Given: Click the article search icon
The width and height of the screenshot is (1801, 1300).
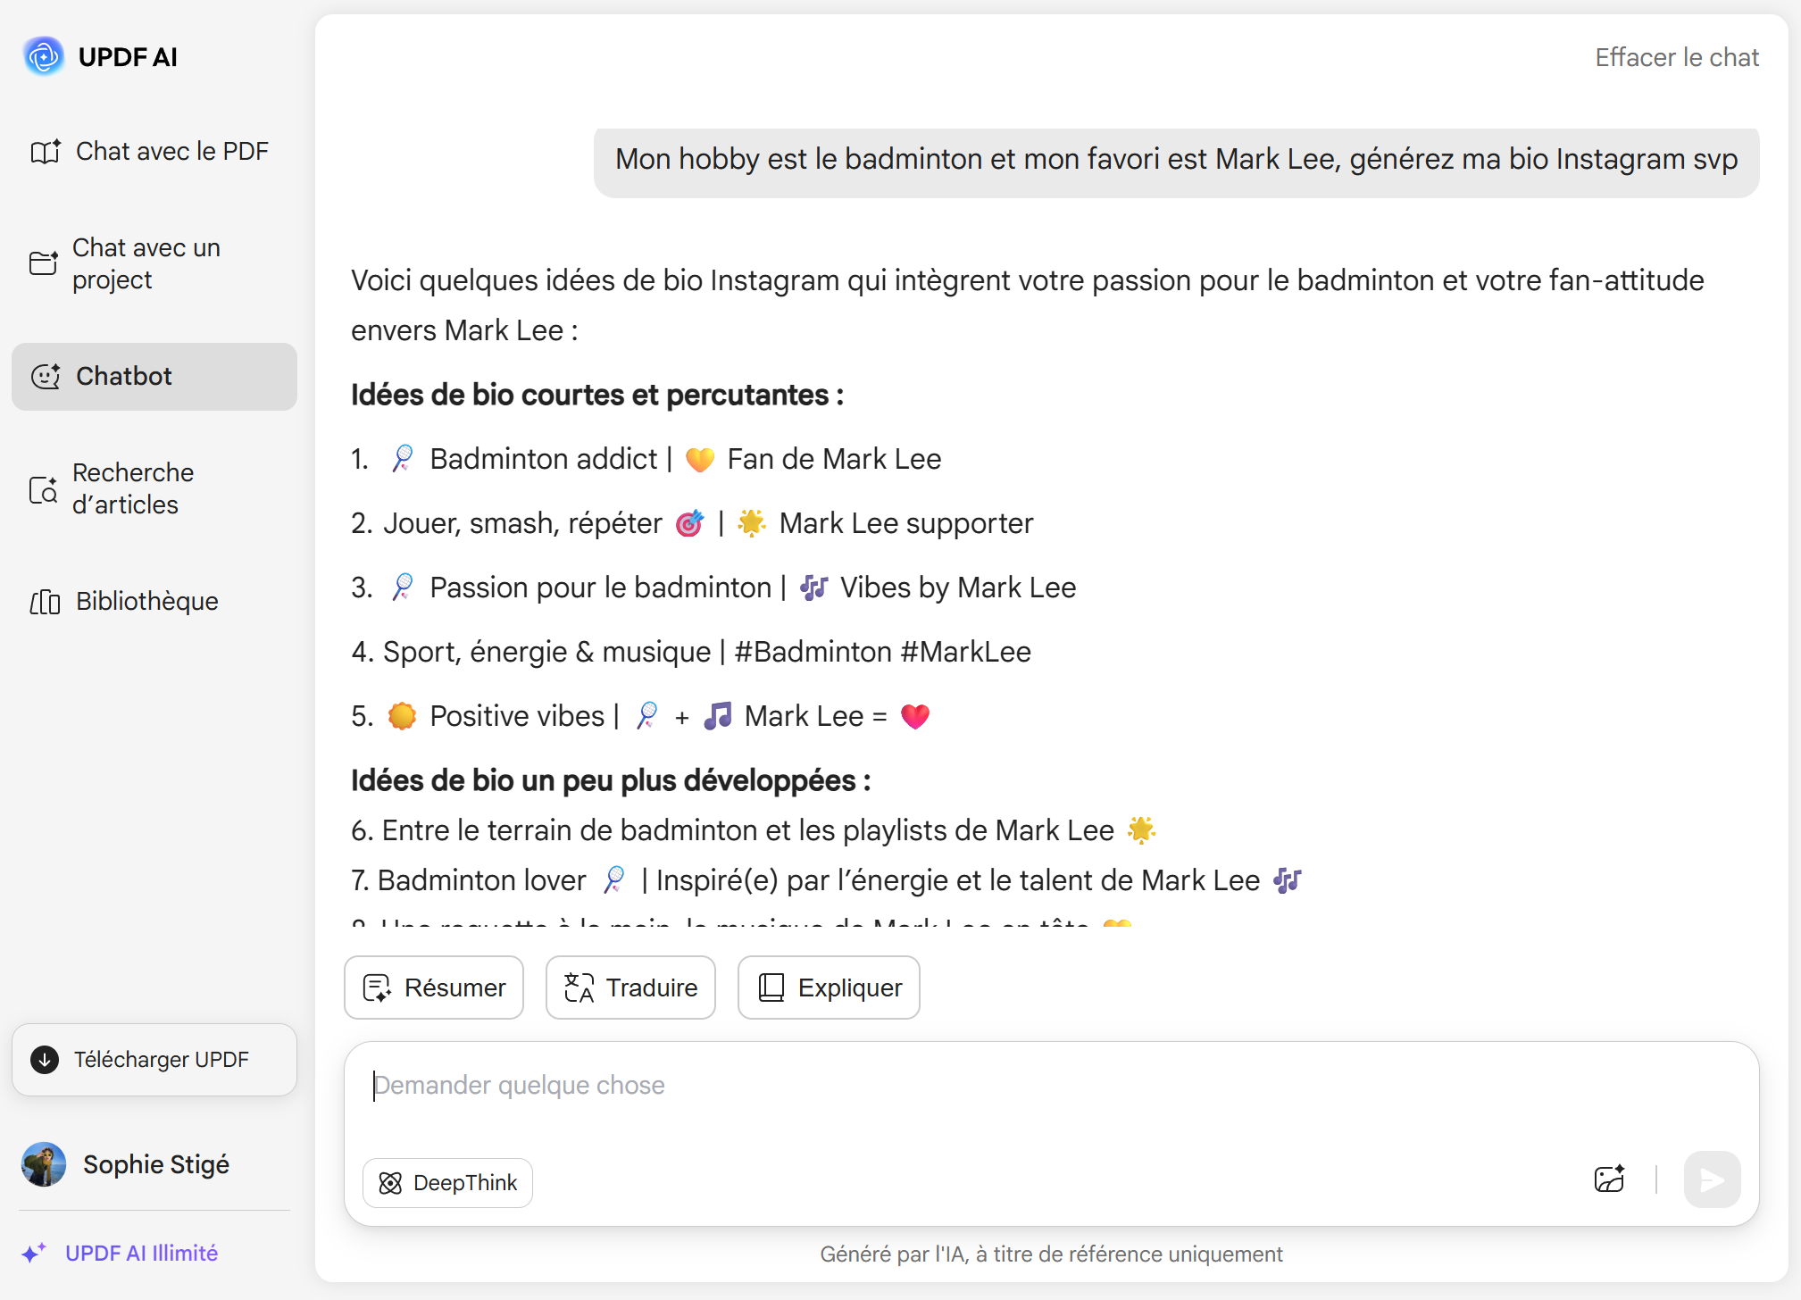Looking at the screenshot, I should (44, 489).
